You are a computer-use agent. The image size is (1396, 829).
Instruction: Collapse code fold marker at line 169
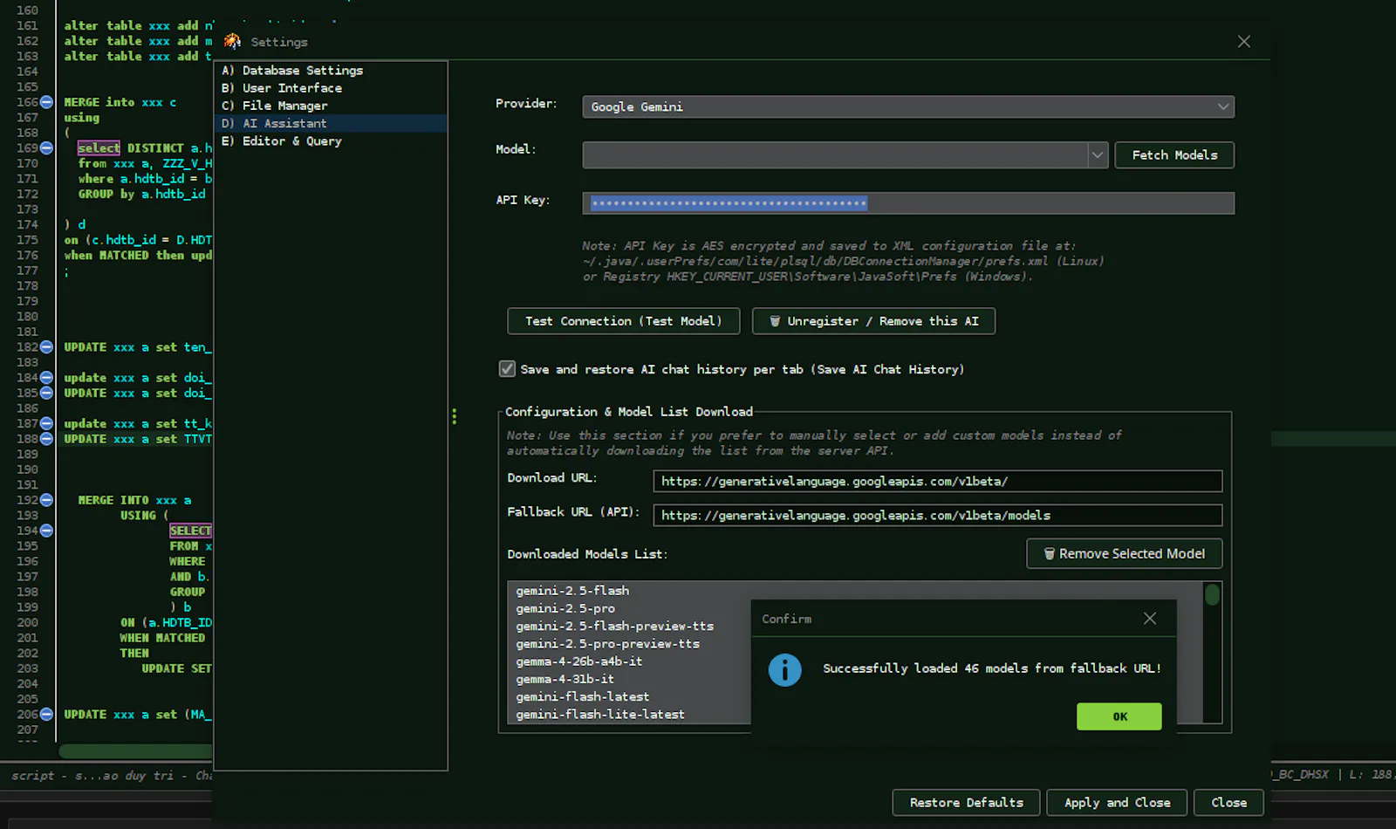(x=47, y=148)
